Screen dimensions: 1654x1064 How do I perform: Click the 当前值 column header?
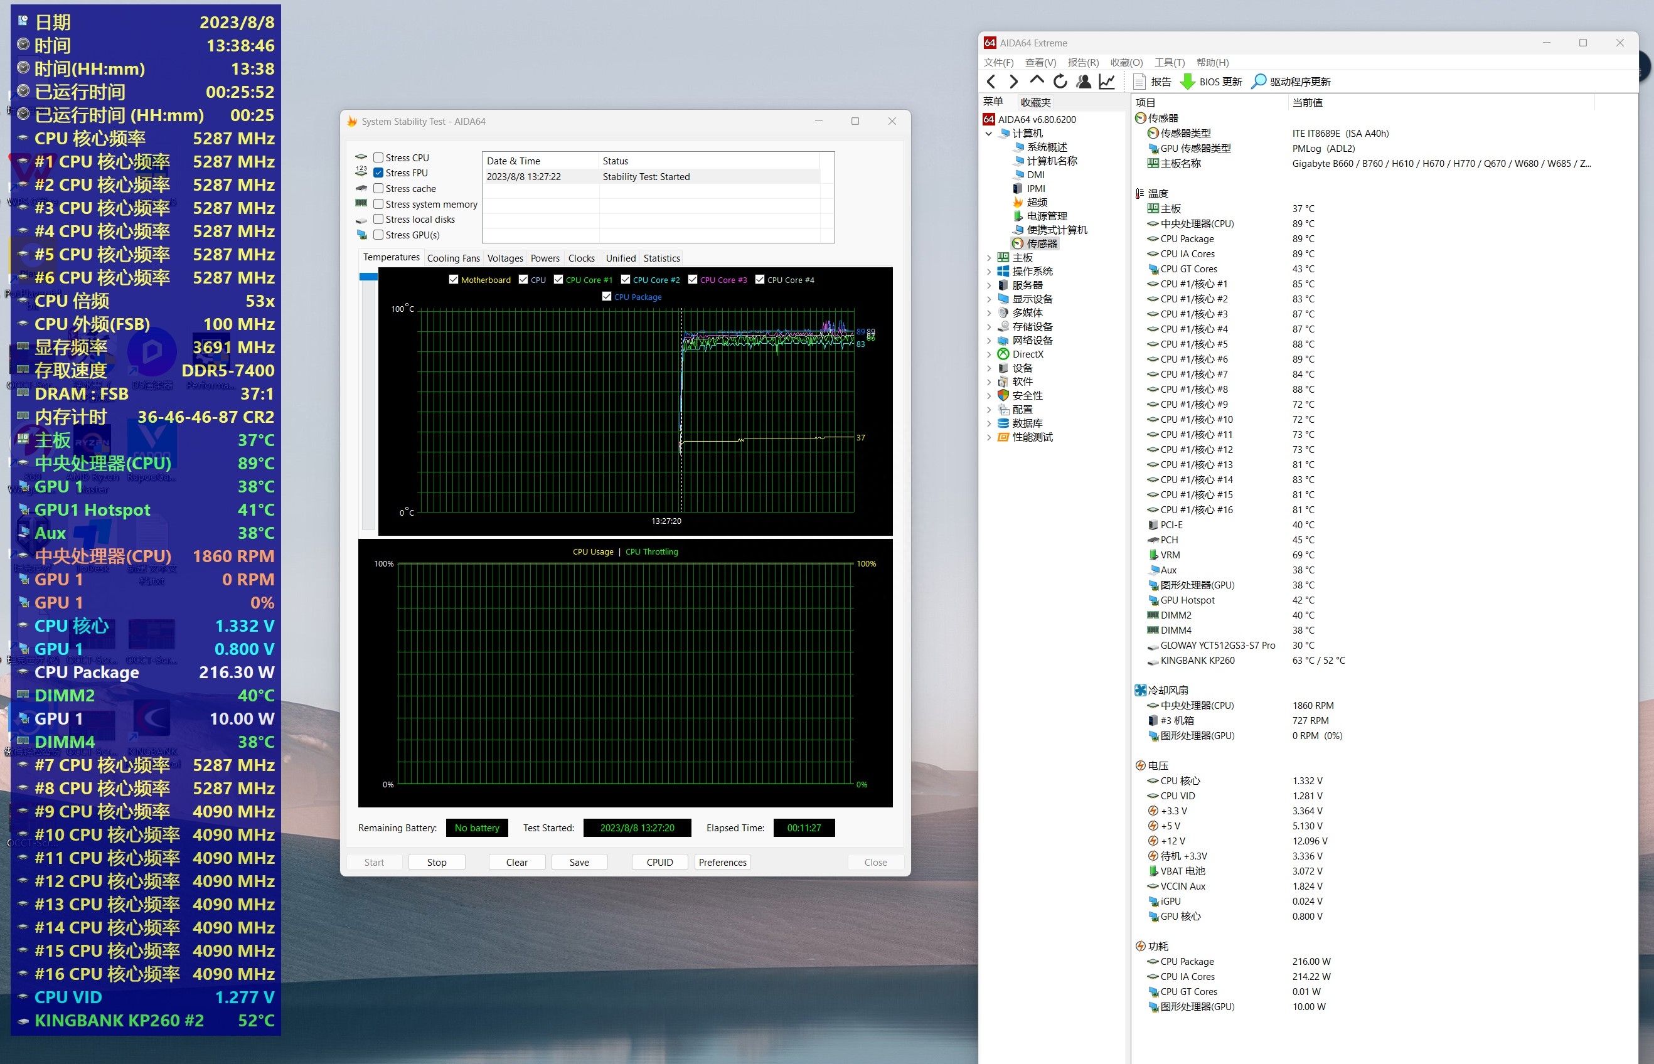tap(1307, 102)
